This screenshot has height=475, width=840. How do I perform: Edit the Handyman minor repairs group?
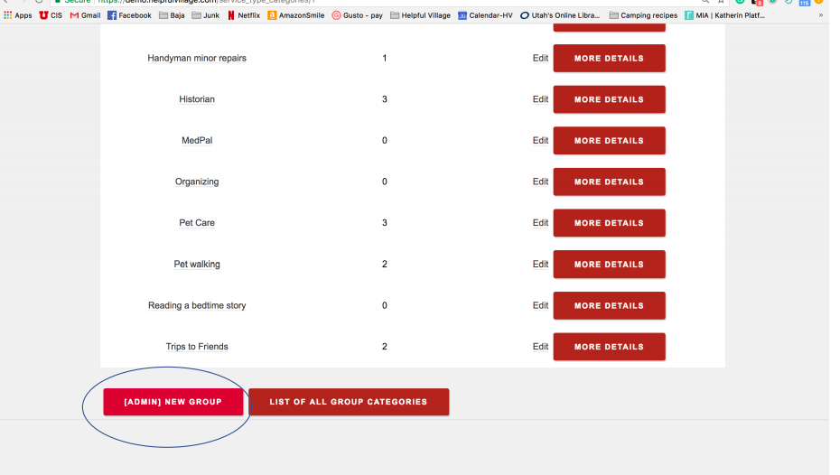click(x=540, y=58)
